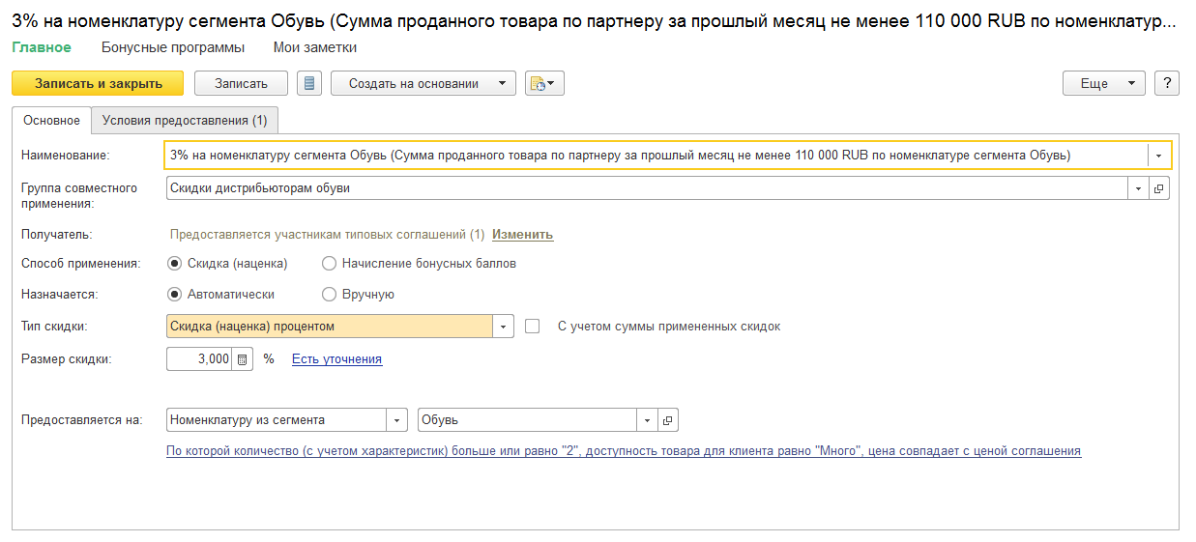This screenshot has width=1196, height=542.
Task: Click the Записать и закрыть button
Action: pyautogui.click(x=99, y=84)
